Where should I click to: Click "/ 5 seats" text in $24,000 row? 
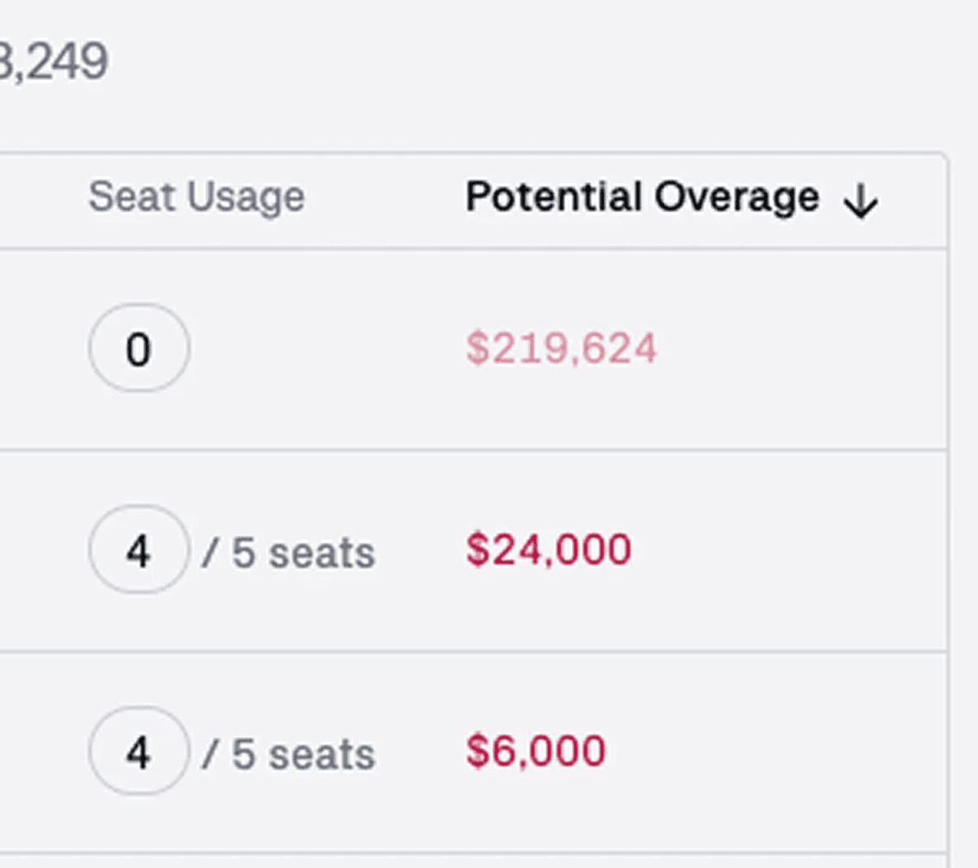[x=289, y=553]
